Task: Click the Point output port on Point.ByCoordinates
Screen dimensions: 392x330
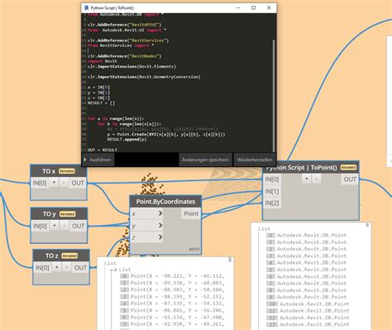Action: click(191, 213)
